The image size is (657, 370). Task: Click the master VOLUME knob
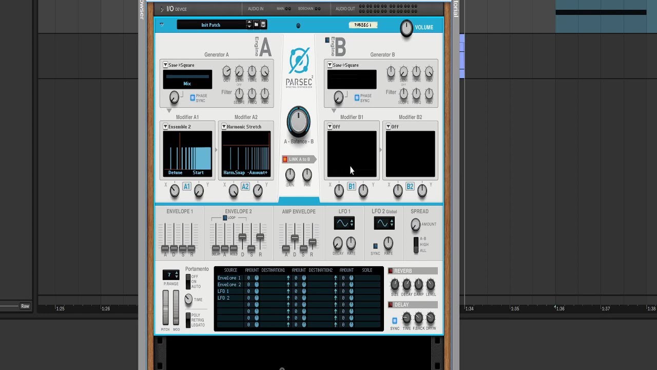coord(407,28)
